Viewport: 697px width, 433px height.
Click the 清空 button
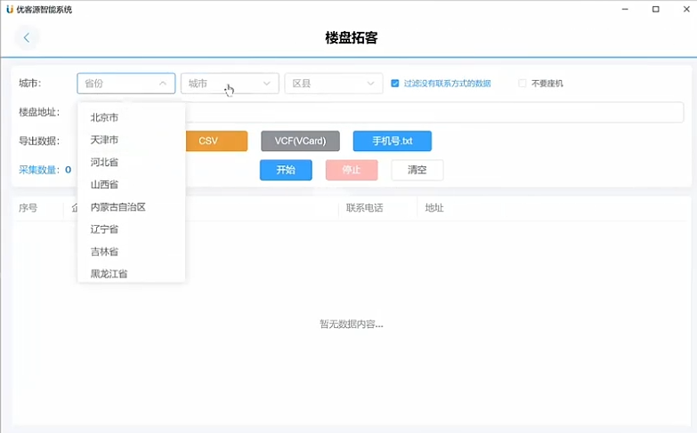(x=417, y=170)
